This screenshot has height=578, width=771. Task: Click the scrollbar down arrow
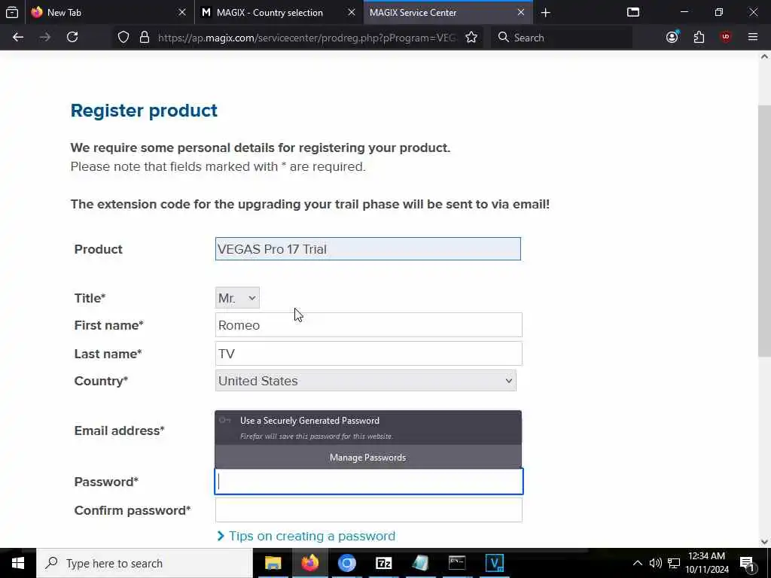tap(764, 542)
